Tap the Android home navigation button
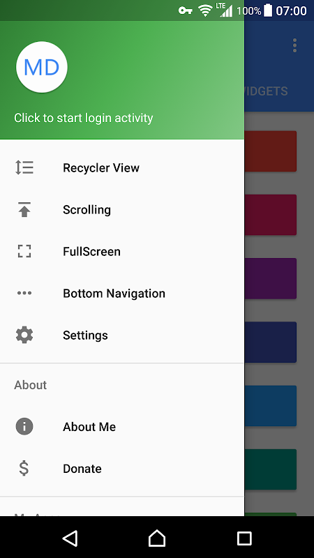Screen dimensions: 314x558 tap(157, 538)
